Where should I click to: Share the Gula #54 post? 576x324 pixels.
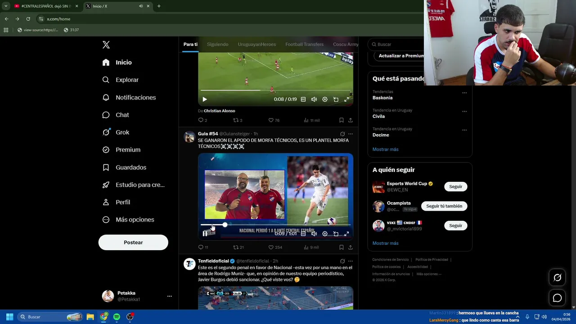(x=351, y=247)
